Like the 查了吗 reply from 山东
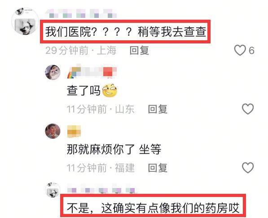 click(248, 109)
